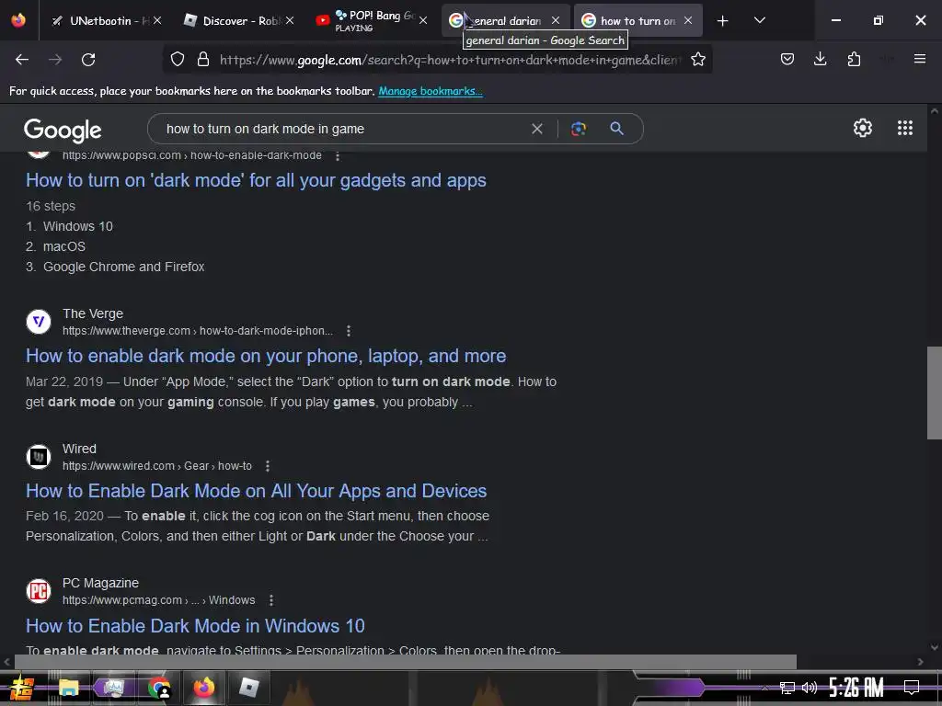This screenshot has height=706, width=942.
Task: Search by image with Google Lens icon
Action: coord(579,129)
